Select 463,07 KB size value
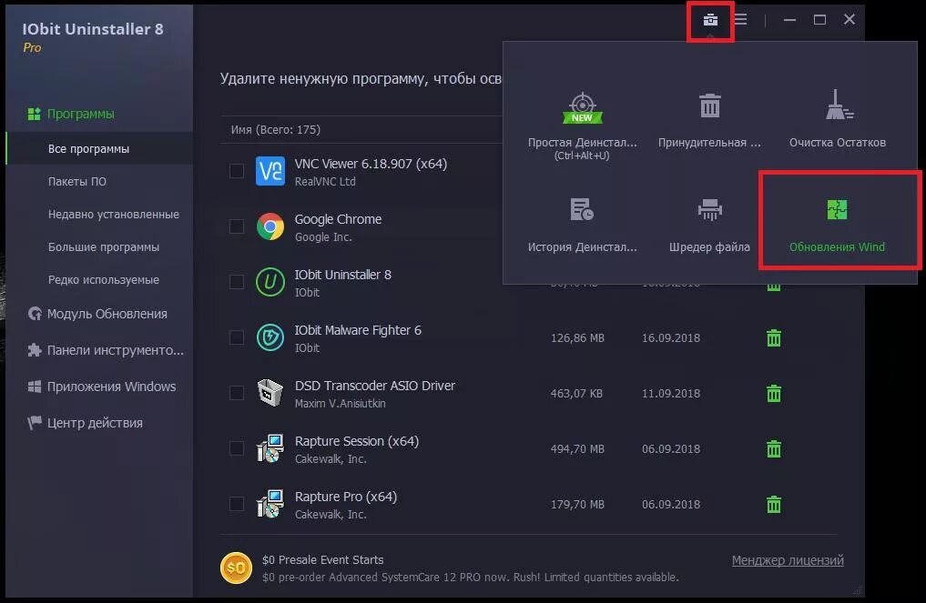926x603 pixels. click(576, 394)
